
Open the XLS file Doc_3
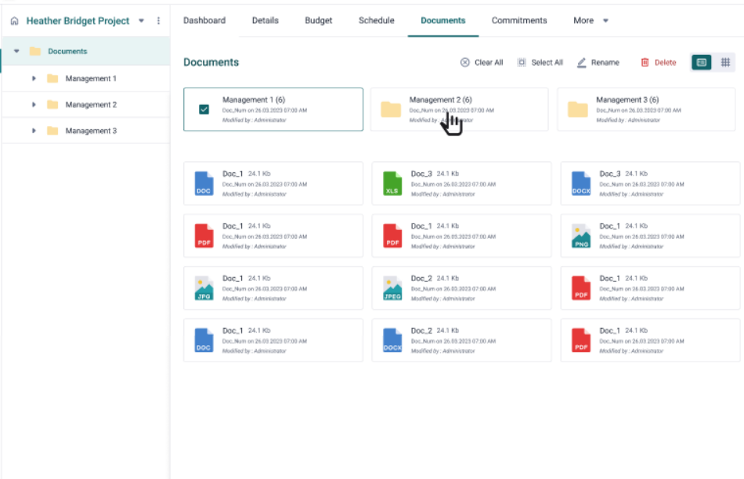click(392, 184)
